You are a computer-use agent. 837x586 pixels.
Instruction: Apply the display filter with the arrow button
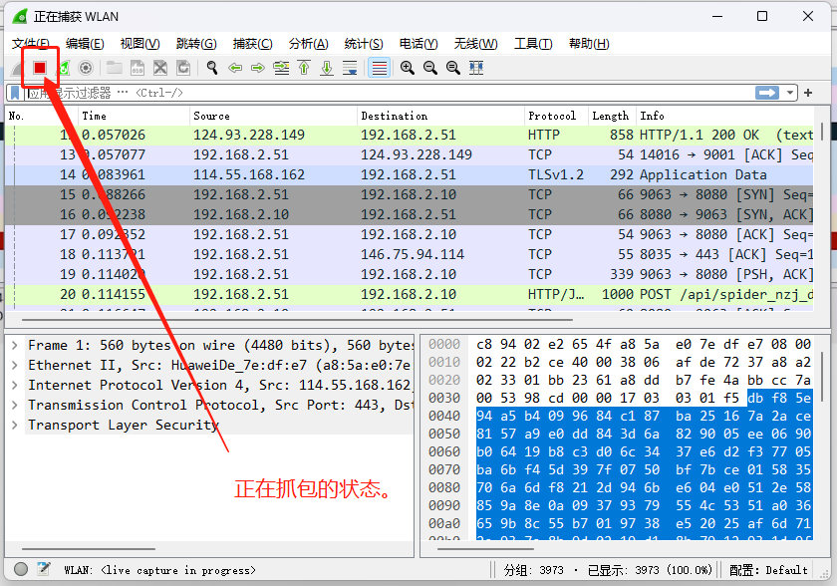[767, 93]
